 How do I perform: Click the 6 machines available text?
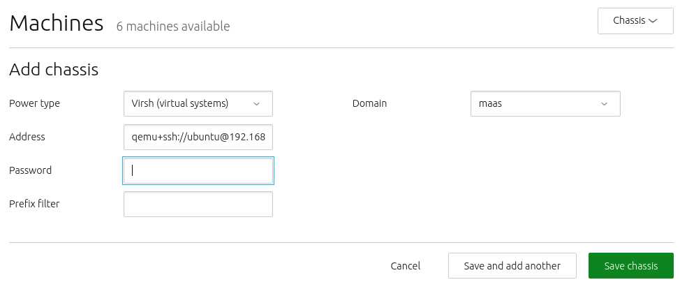[173, 27]
